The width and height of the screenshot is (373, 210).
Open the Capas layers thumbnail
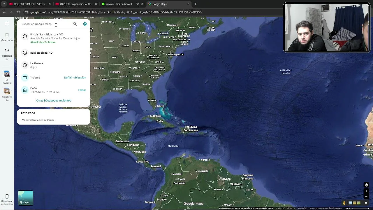click(26, 198)
